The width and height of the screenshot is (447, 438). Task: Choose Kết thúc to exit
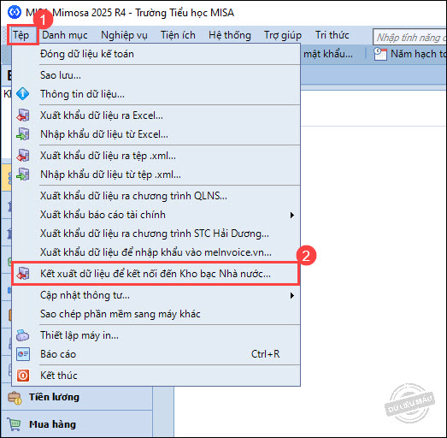tap(156, 376)
